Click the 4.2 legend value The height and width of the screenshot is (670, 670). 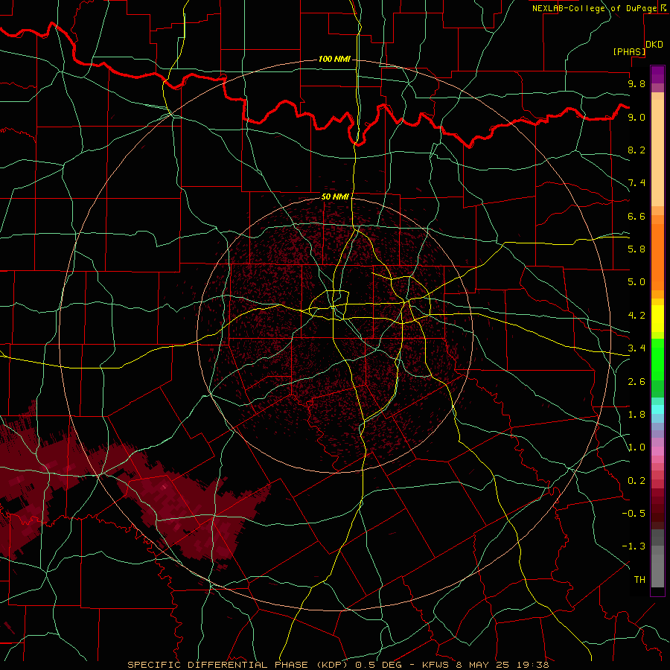click(636, 316)
